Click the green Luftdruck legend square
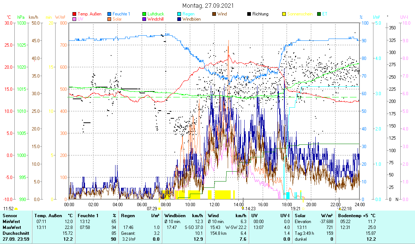 tap(145, 14)
